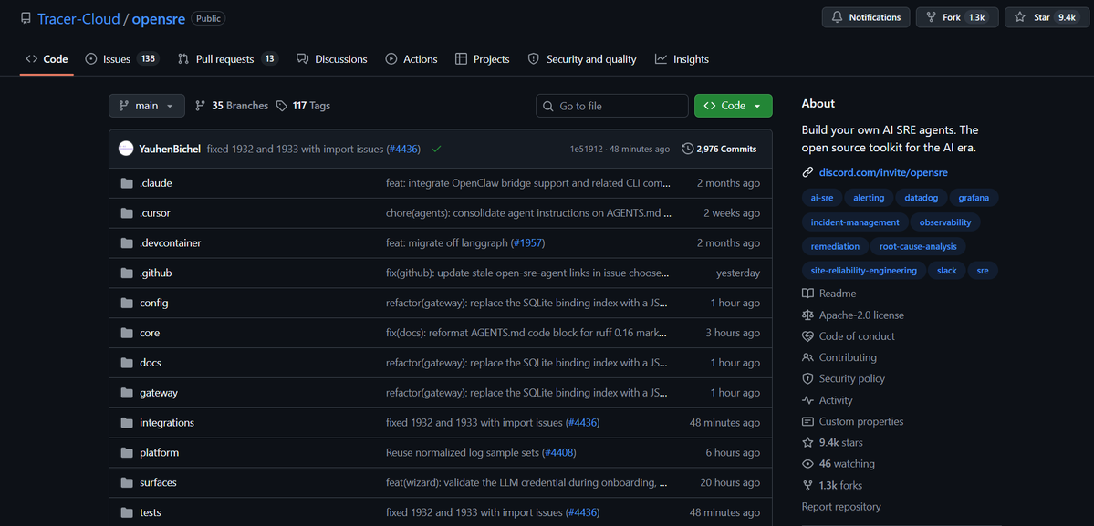View the 9.4k stars link

(833, 442)
